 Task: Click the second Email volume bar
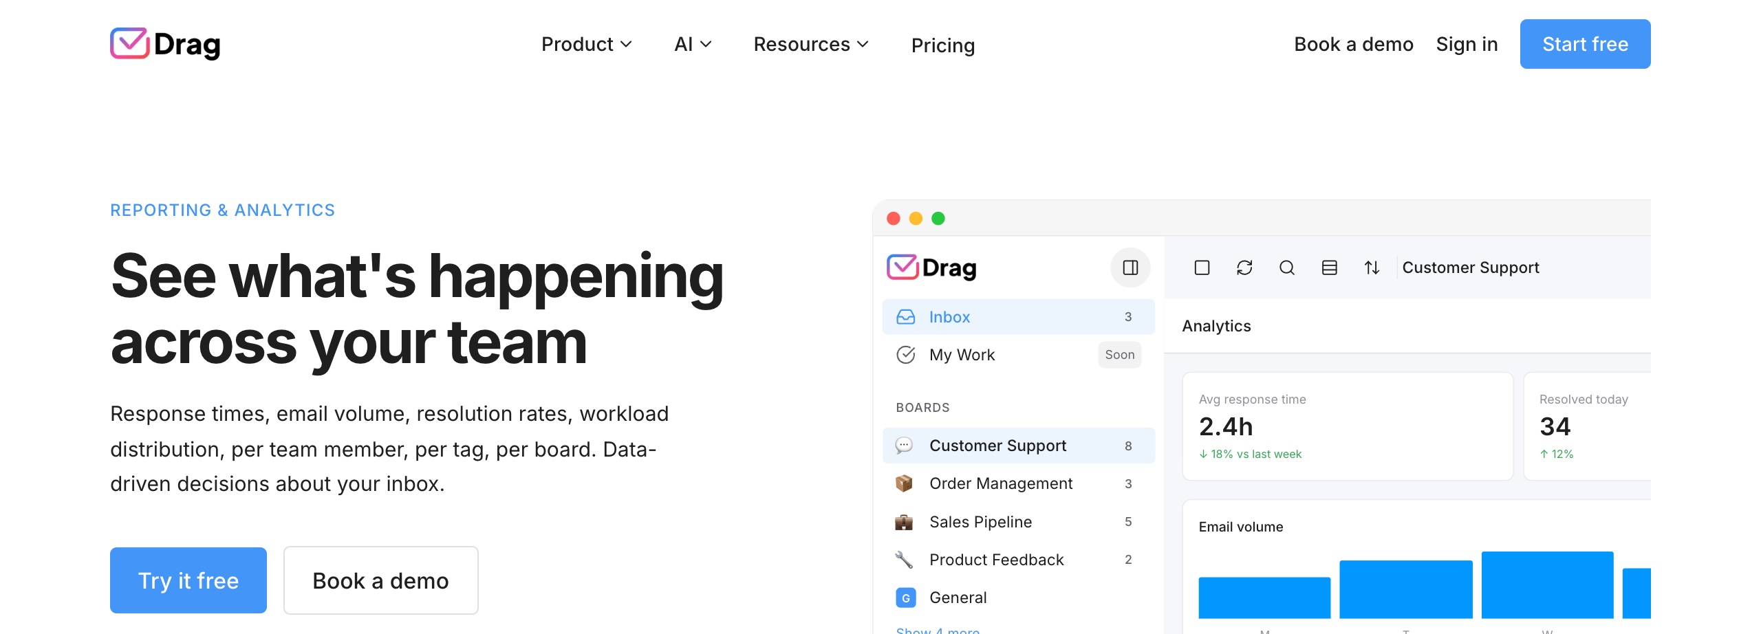1406,589
